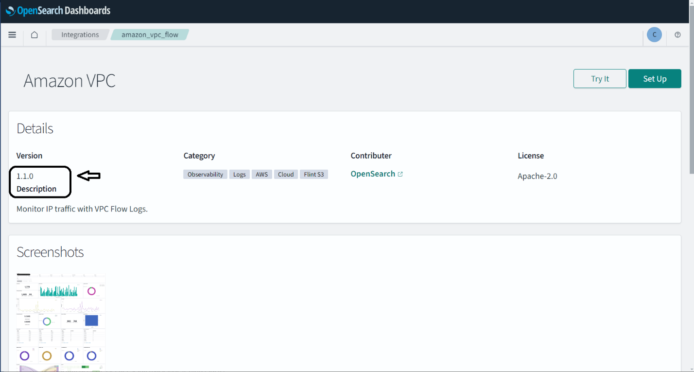Click the Description label
Image resolution: width=694 pixels, height=372 pixels.
[36, 189]
